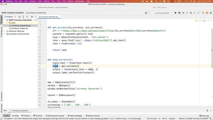Open the Run tool window button

pos(6,116)
